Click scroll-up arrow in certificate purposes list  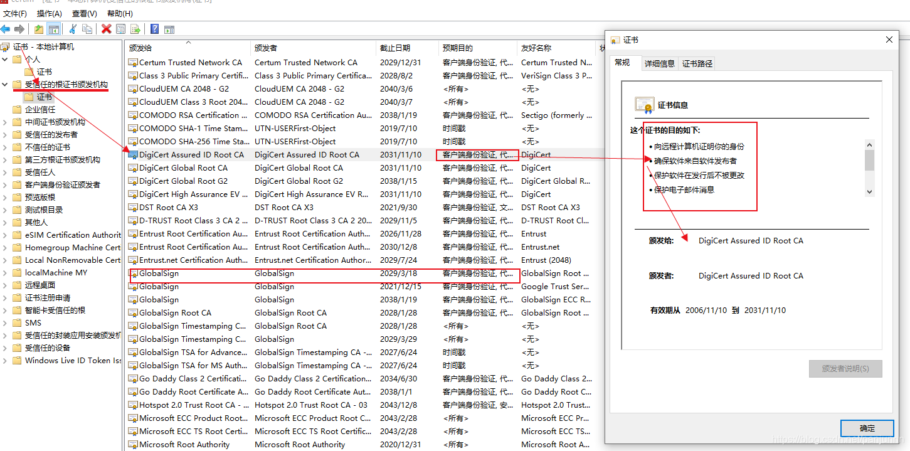pyautogui.click(x=869, y=145)
